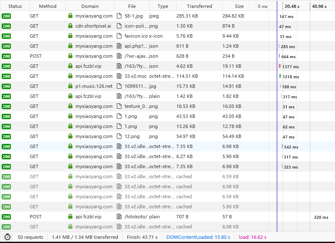Click the 1.41 MB / 1.34 MB transferred summary

click(85, 237)
